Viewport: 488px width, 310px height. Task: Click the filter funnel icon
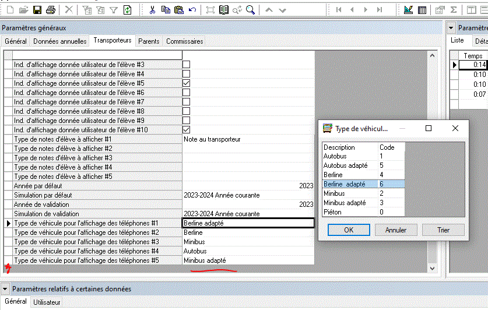(x=114, y=10)
